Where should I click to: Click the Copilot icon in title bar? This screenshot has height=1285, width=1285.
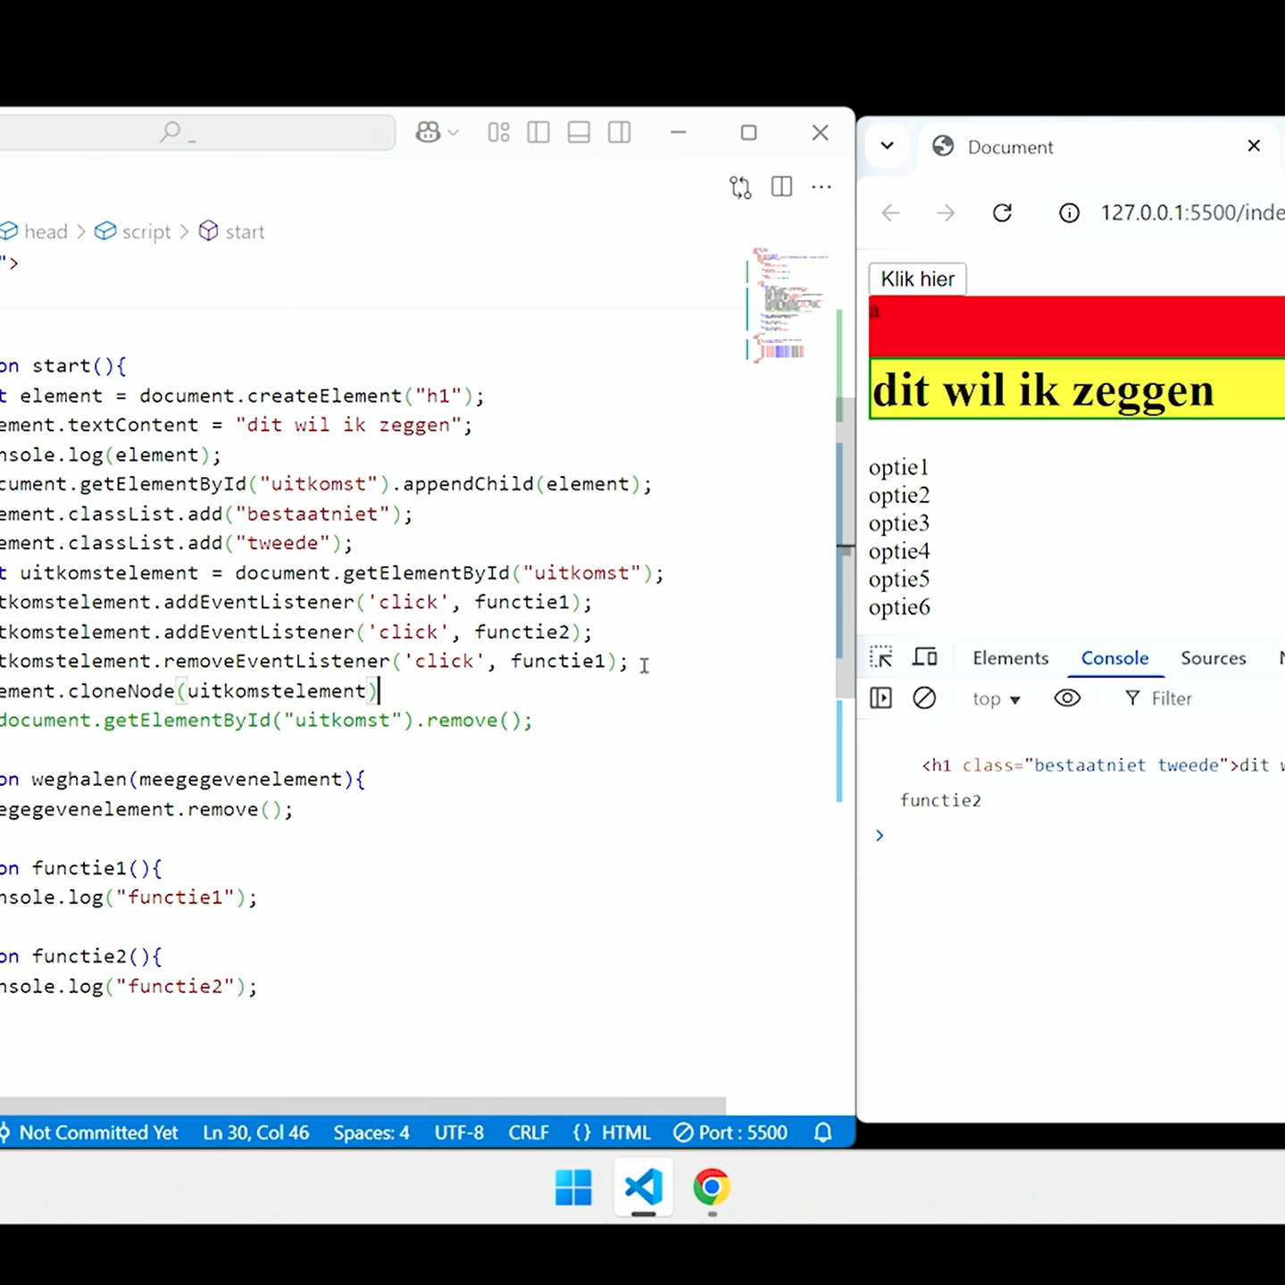click(429, 132)
